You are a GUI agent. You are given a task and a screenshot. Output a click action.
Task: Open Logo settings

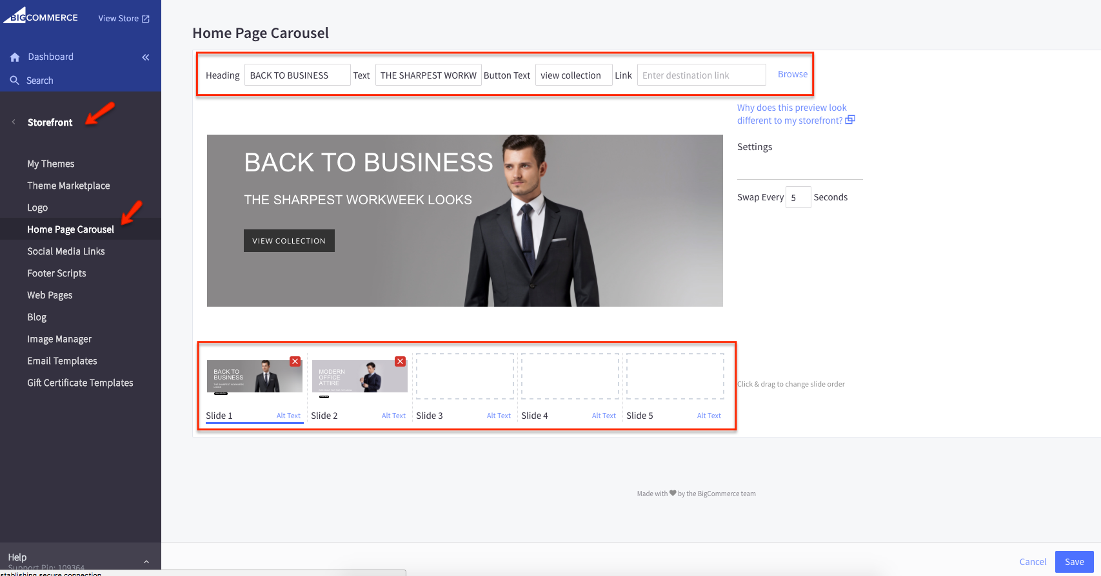(x=37, y=207)
